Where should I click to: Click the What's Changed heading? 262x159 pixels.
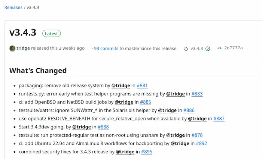pyautogui.click(x=38, y=71)
